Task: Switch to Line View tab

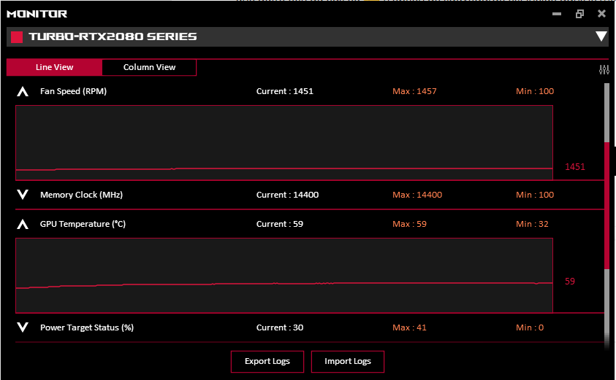Action: tap(54, 67)
